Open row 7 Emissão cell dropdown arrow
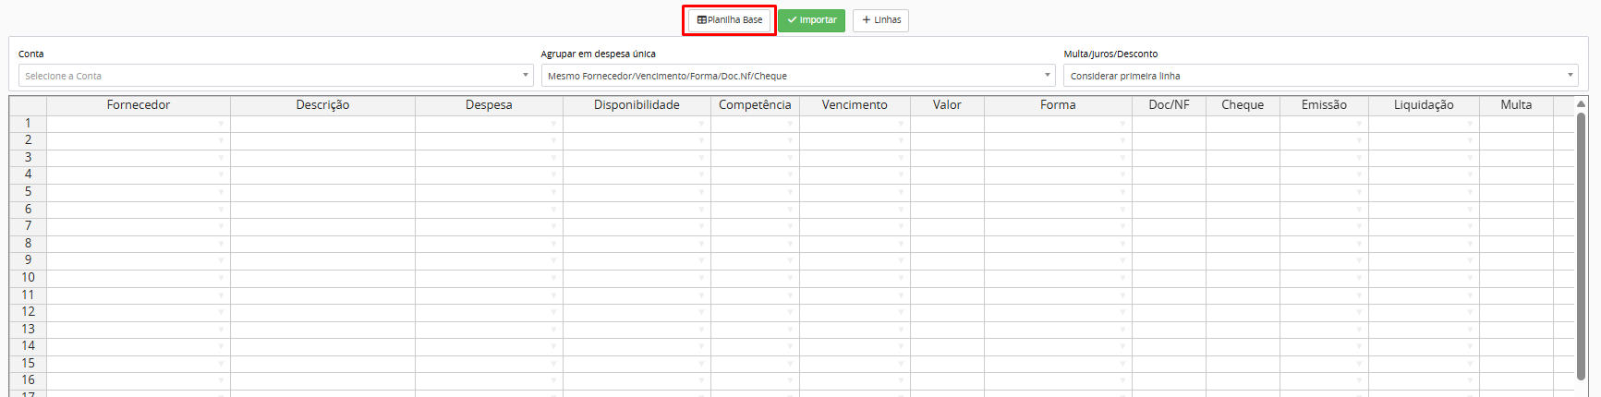Screen dimensions: 1601x397 [x=1359, y=226]
